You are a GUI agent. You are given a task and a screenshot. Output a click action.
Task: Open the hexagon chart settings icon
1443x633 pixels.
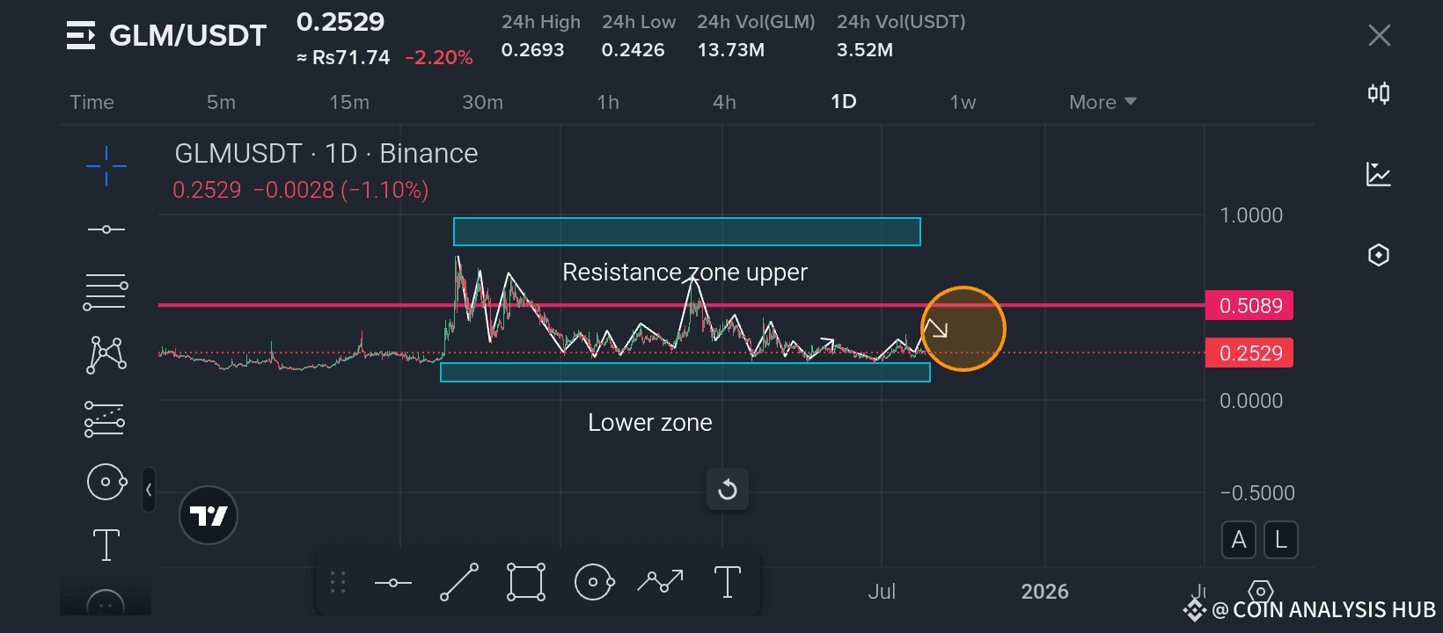coord(1379,255)
